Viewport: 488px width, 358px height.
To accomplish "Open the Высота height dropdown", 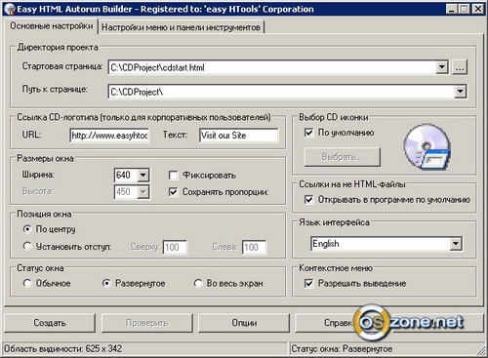I will tap(143, 192).
